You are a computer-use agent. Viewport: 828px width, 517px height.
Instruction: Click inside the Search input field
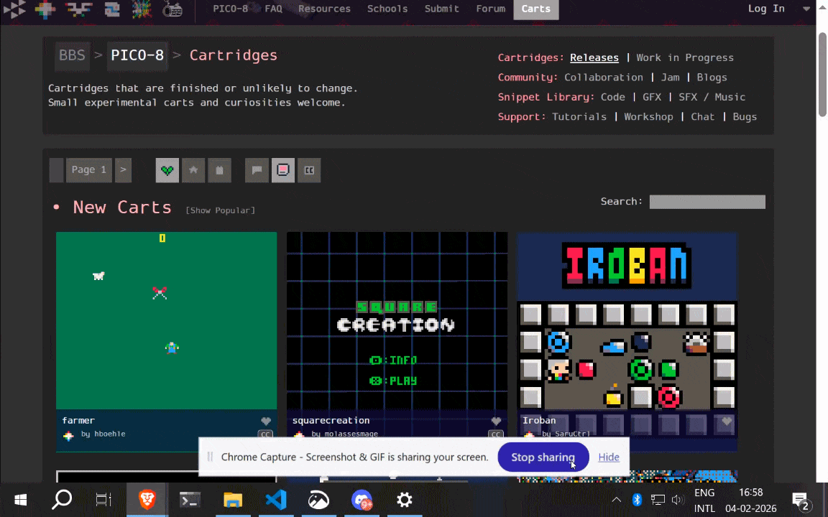click(x=707, y=202)
